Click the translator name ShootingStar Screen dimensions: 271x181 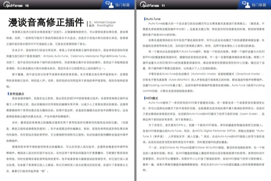tap(105, 26)
